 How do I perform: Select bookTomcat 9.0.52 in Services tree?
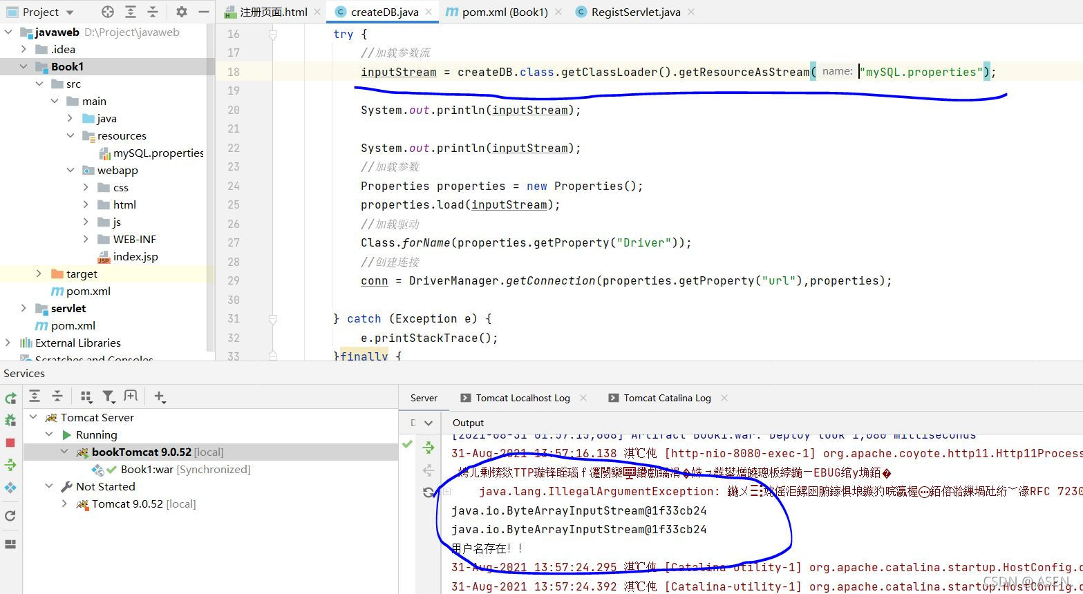(x=141, y=452)
